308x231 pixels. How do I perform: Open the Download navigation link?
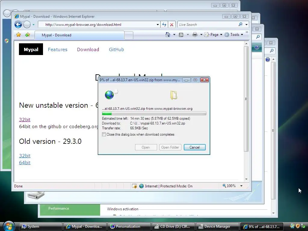[88, 50]
